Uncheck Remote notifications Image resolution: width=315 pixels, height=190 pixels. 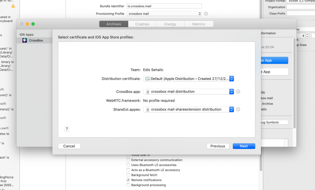click(x=128, y=180)
